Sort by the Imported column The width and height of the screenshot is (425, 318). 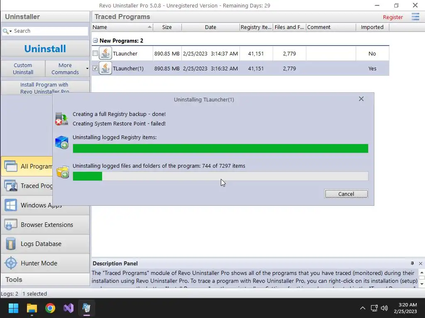tap(372, 27)
